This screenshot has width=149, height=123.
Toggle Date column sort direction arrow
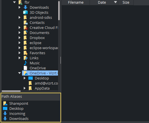click(115, 2)
